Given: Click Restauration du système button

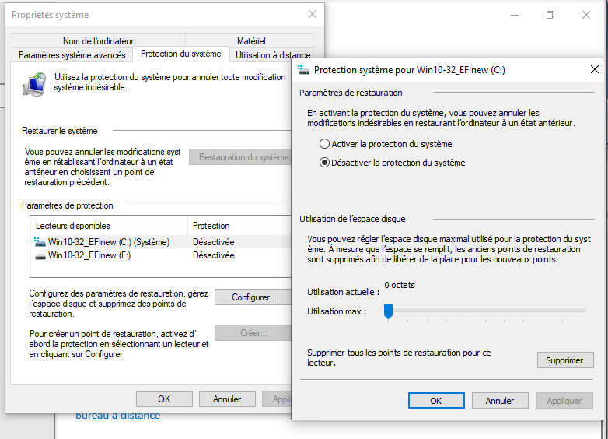Looking at the screenshot, I should (x=240, y=157).
